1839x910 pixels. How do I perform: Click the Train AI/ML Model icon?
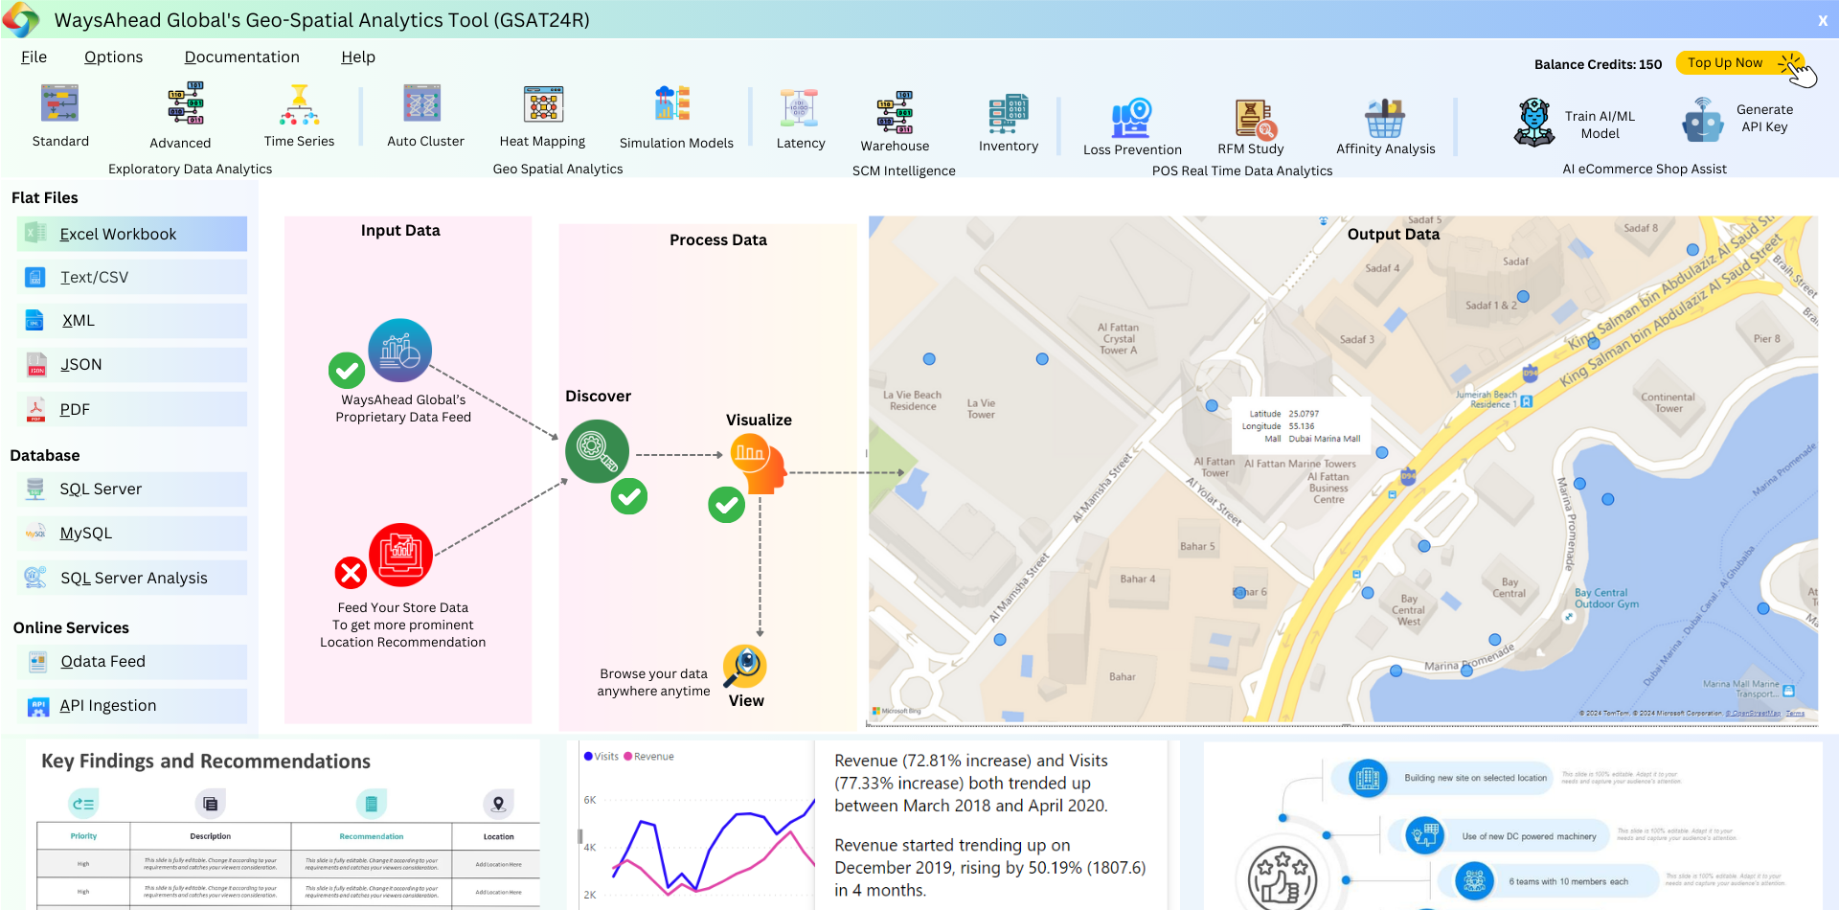pyautogui.click(x=1534, y=122)
